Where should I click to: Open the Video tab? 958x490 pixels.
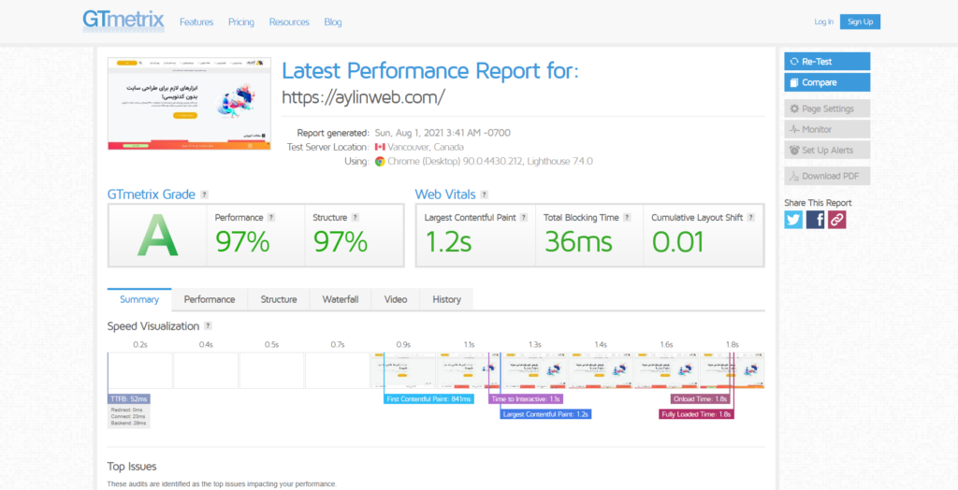tap(396, 299)
